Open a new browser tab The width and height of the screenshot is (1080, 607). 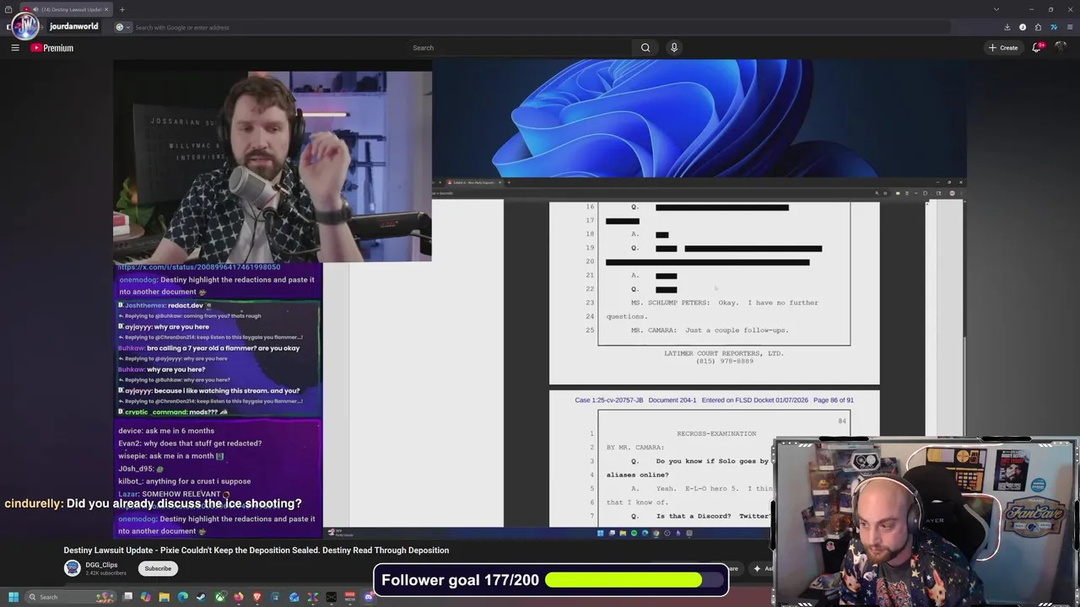tap(121, 9)
